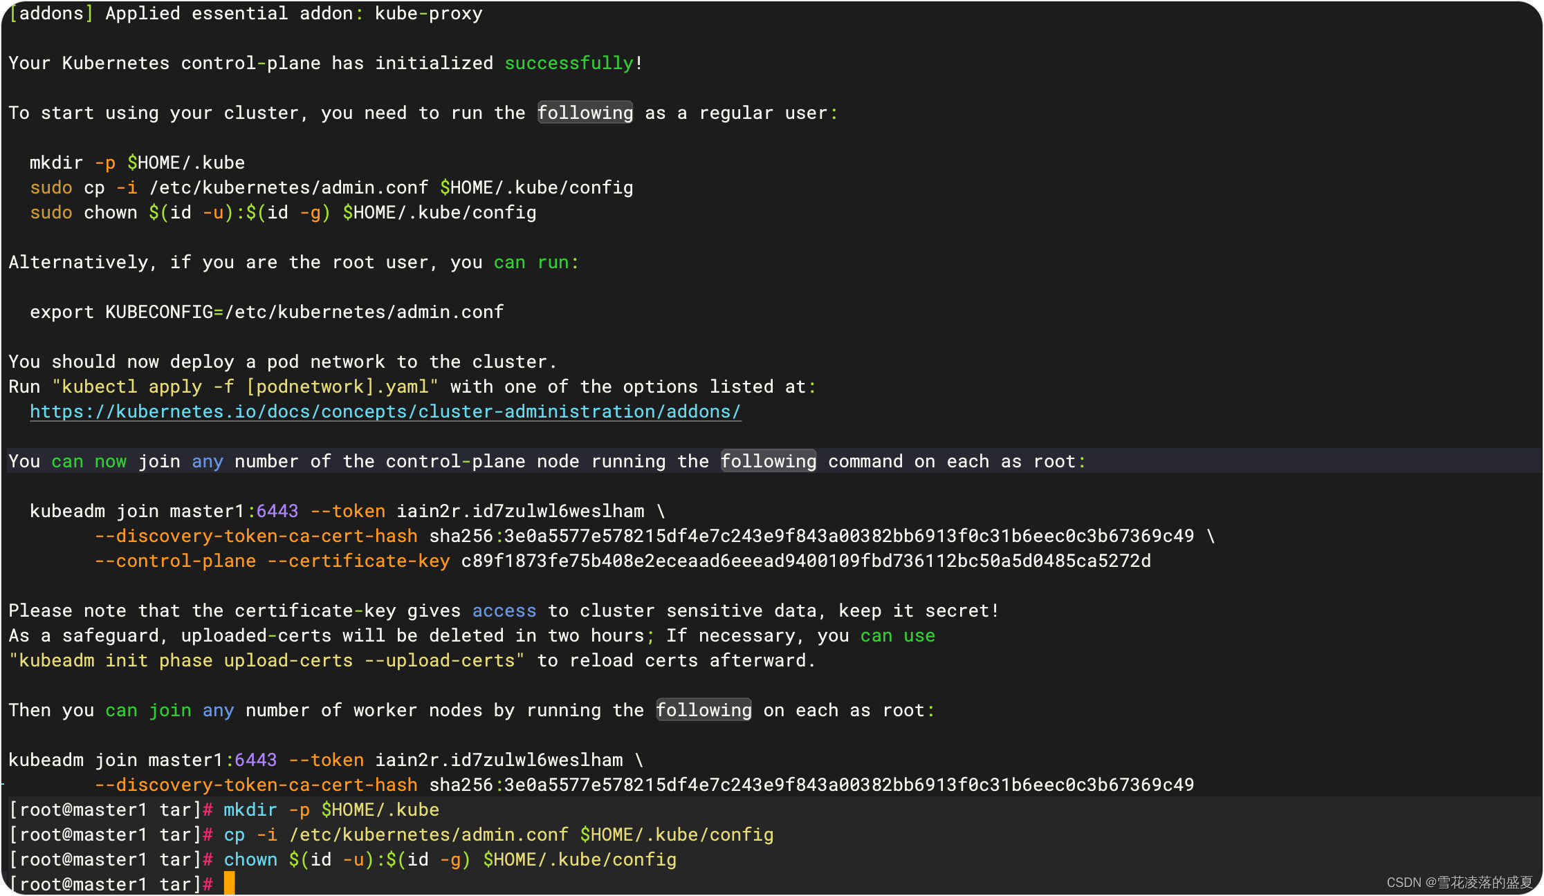
Task: Click the certificate-key hash value
Action: (x=806, y=561)
